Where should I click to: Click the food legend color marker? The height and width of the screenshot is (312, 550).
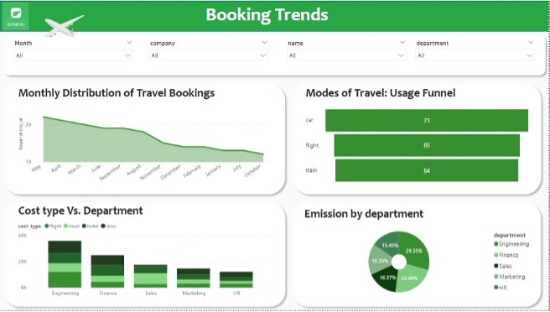[x=65, y=226]
